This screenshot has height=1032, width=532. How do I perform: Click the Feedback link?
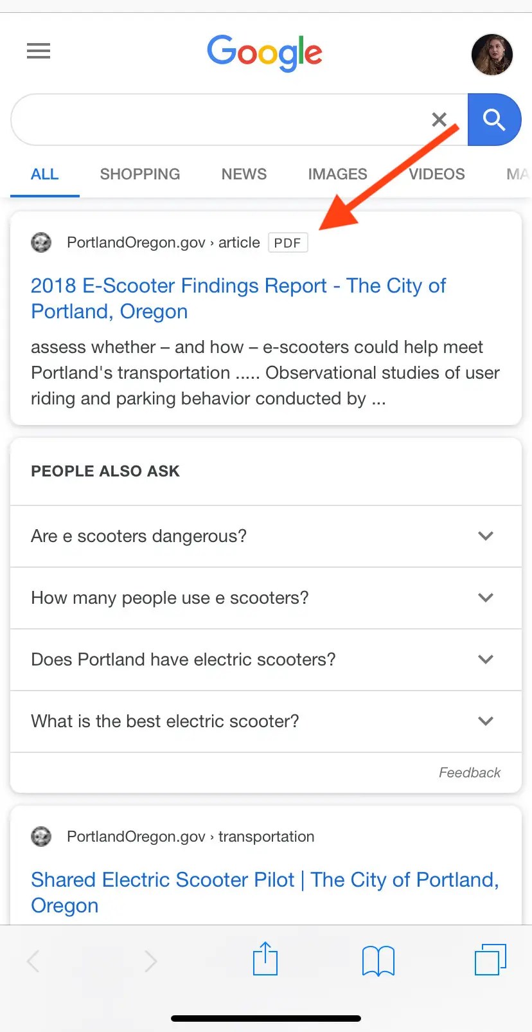pyautogui.click(x=470, y=772)
